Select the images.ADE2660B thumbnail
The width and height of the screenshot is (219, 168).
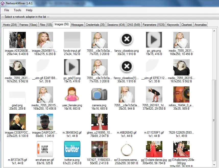click(x=18, y=40)
